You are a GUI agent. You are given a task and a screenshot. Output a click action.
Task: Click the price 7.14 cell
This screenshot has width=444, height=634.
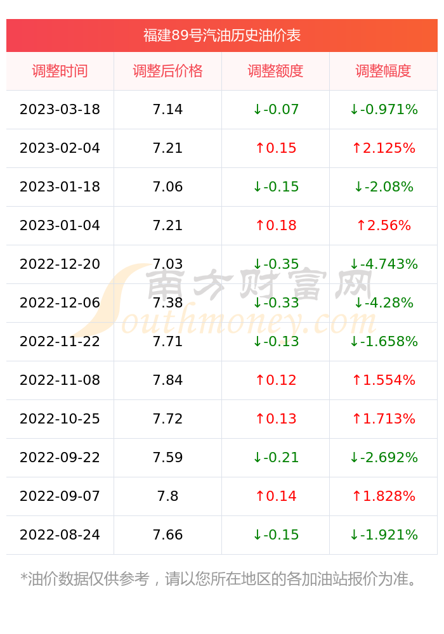pos(167,110)
